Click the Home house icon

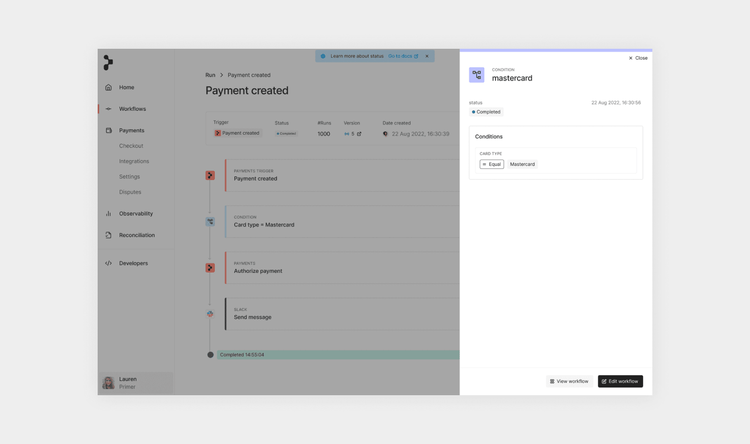pyautogui.click(x=108, y=87)
